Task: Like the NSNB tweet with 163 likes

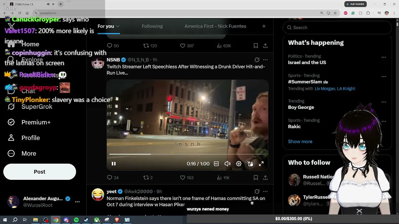Action: click(187, 178)
